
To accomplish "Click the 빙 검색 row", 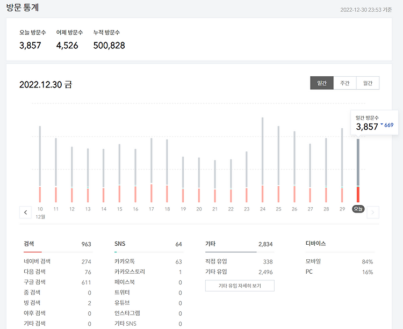I will point(57,303).
